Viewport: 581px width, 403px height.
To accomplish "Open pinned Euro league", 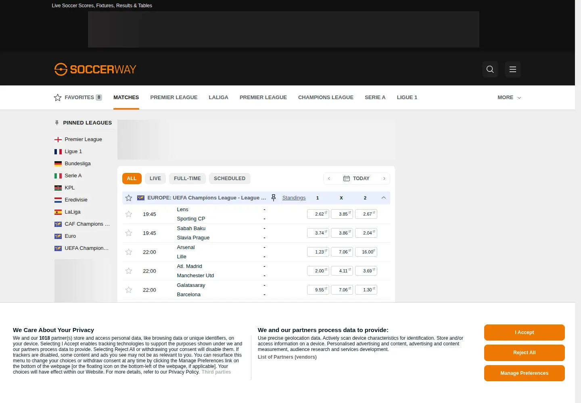I will pyautogui.click(x=65, y=236).
